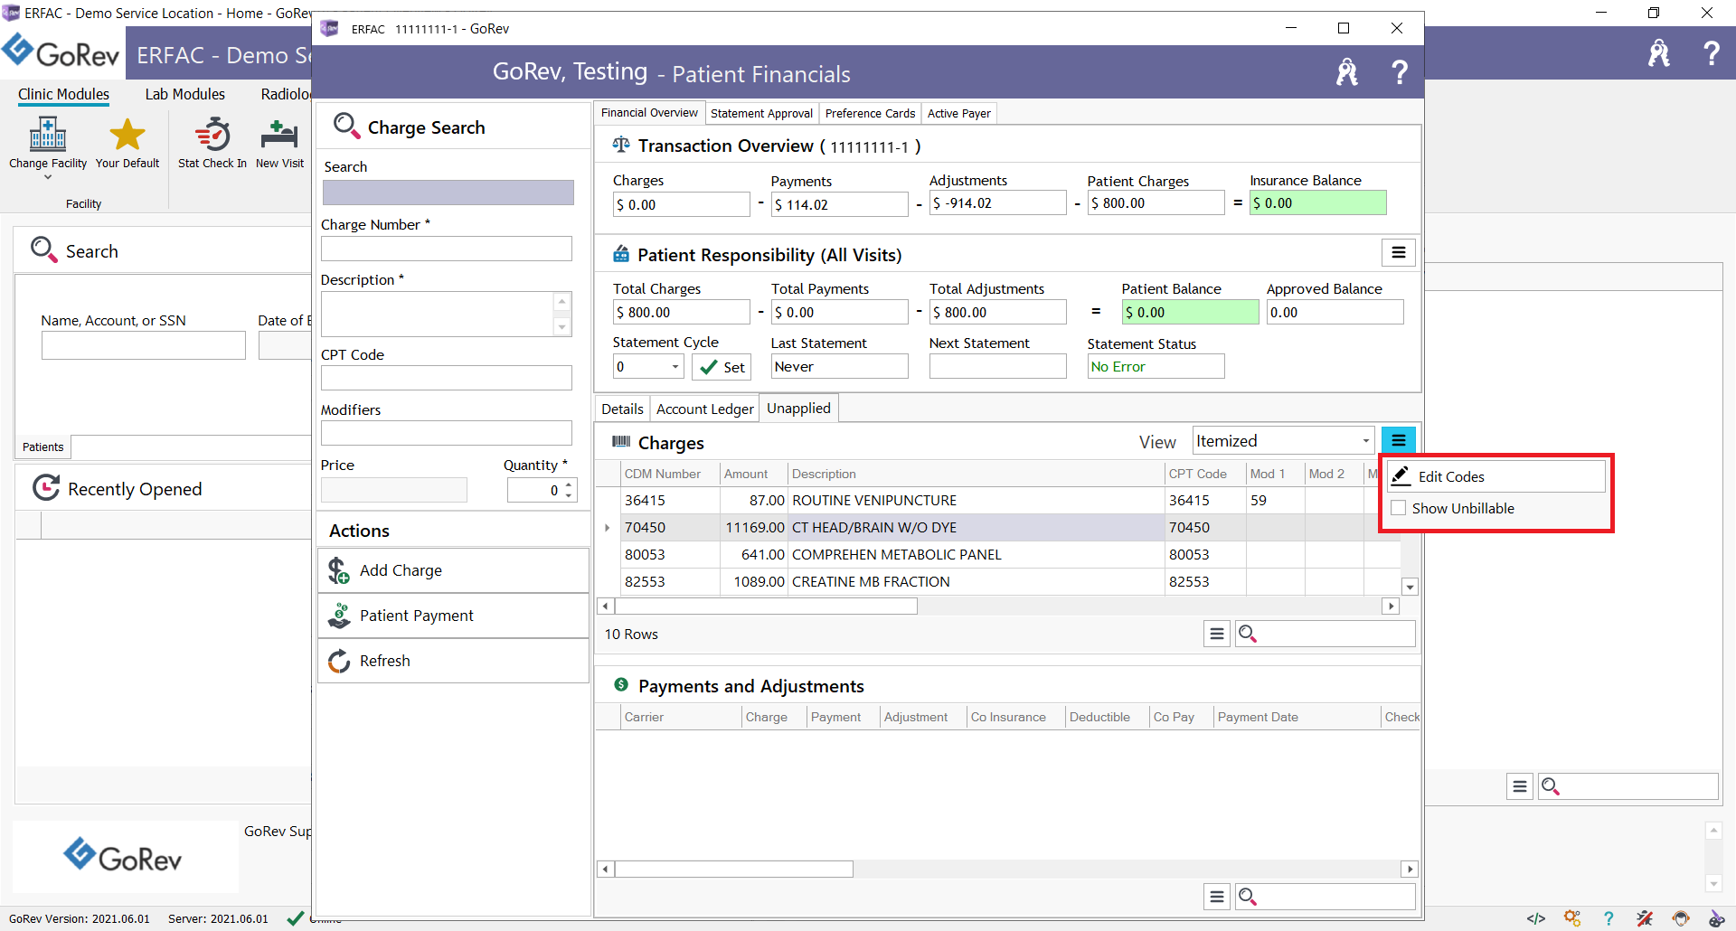Click the Add Charge button
The width and height of the screenshot is (1736, 931).
pos(453,570)
